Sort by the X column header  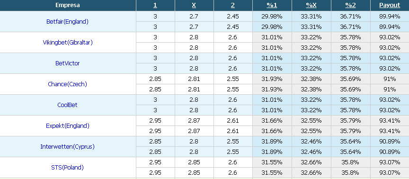pyautogui.click(x=194, y=5)
